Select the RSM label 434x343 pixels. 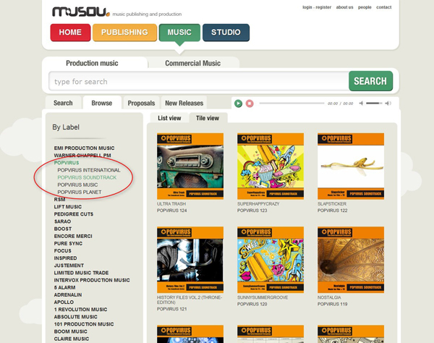point(60,199)
